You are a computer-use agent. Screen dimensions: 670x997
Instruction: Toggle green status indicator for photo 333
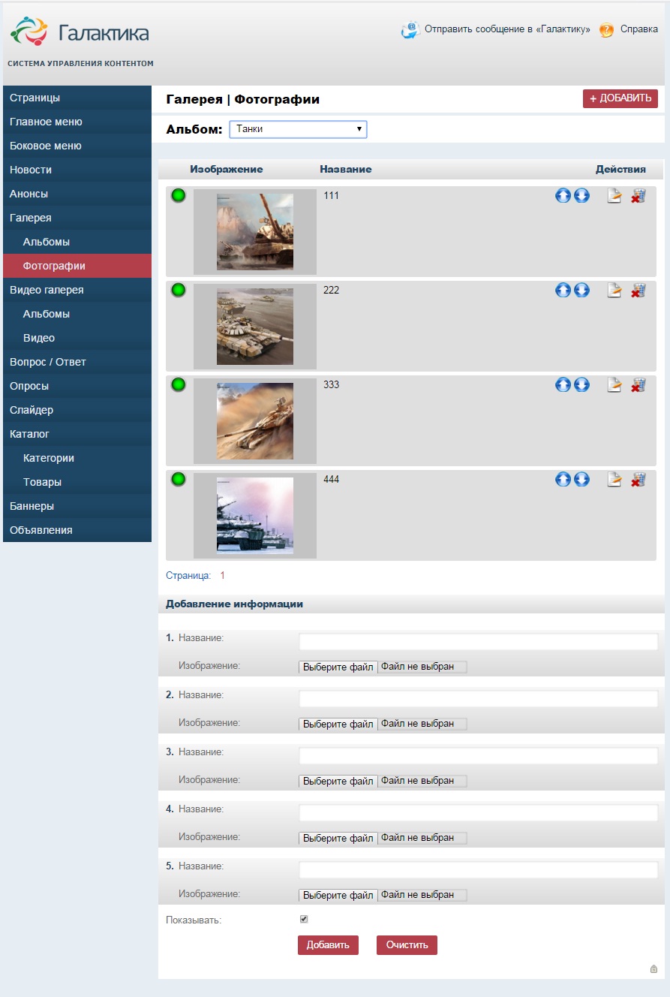178,384
